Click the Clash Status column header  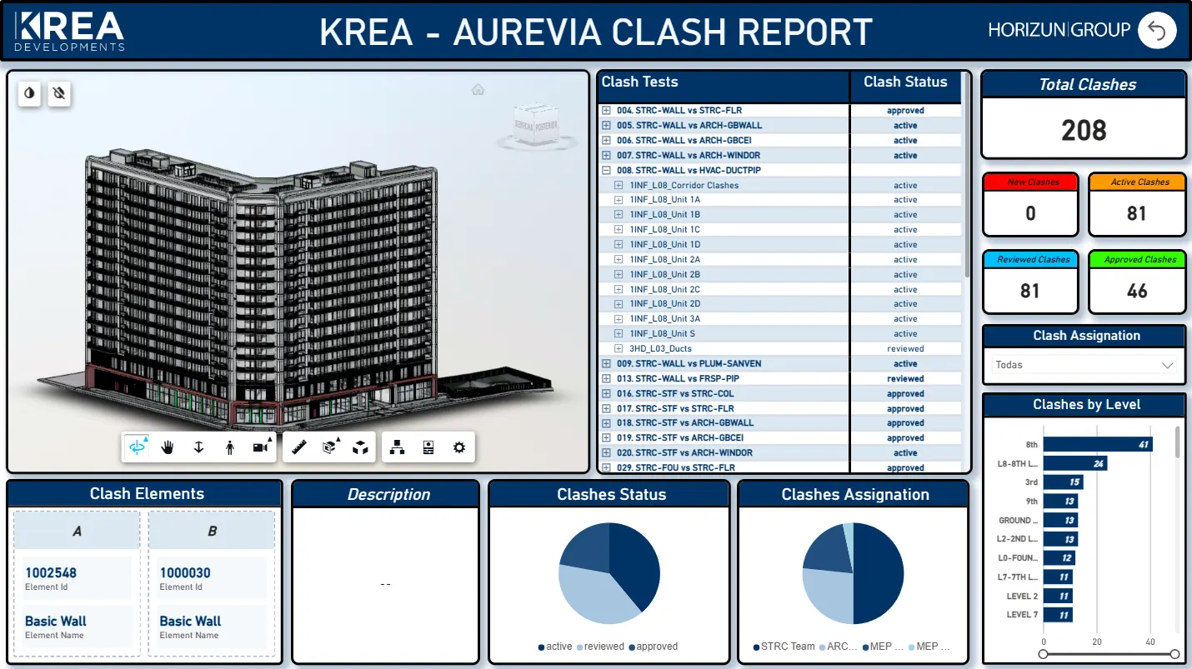tap(905, 87)
